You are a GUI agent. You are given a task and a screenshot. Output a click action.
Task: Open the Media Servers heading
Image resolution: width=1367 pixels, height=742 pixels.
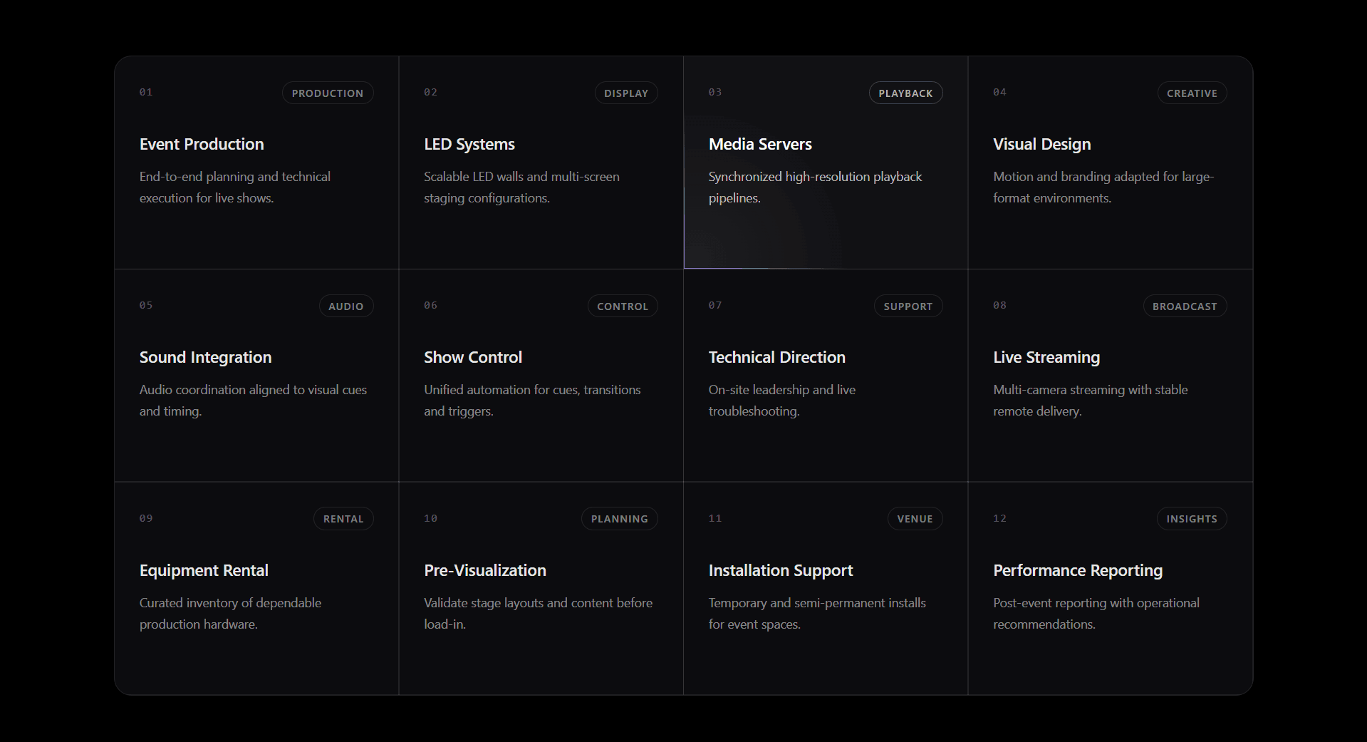[x=760, y=144]
